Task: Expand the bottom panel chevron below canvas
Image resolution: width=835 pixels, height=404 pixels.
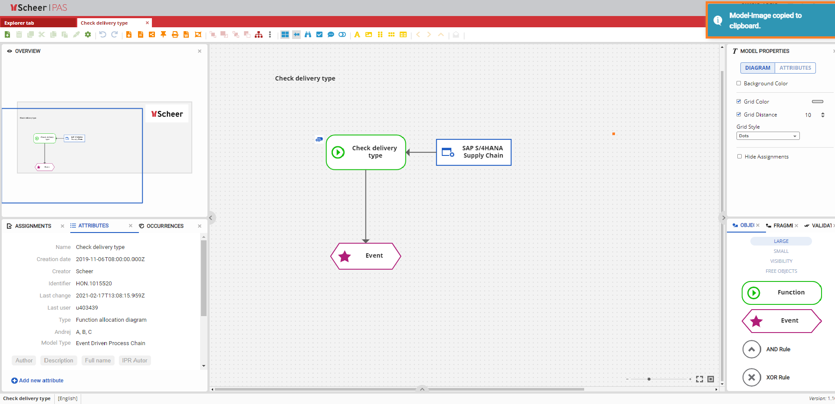Action: 422,389
